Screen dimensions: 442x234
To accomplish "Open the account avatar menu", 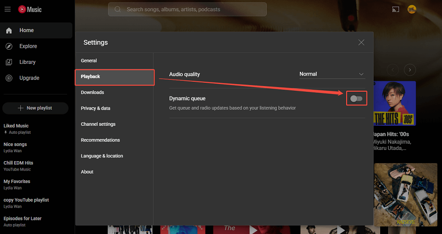I will 412,9.
